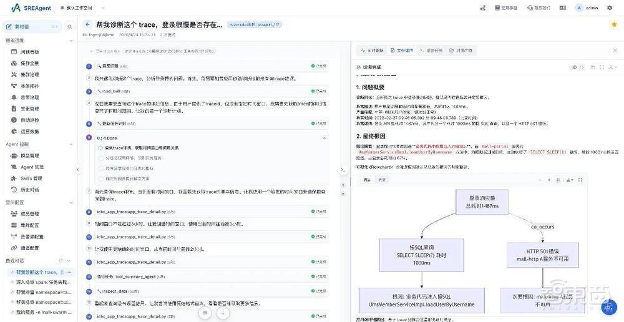Switch to the 对话产物 tab
This screenshot has width=624, height=322.
coord(461,51)
